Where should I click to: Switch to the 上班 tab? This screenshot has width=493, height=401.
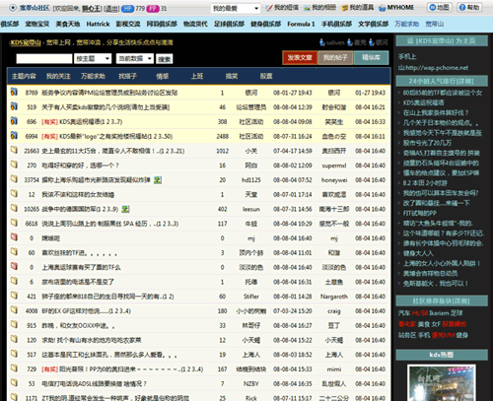click(x=197, y=76)
